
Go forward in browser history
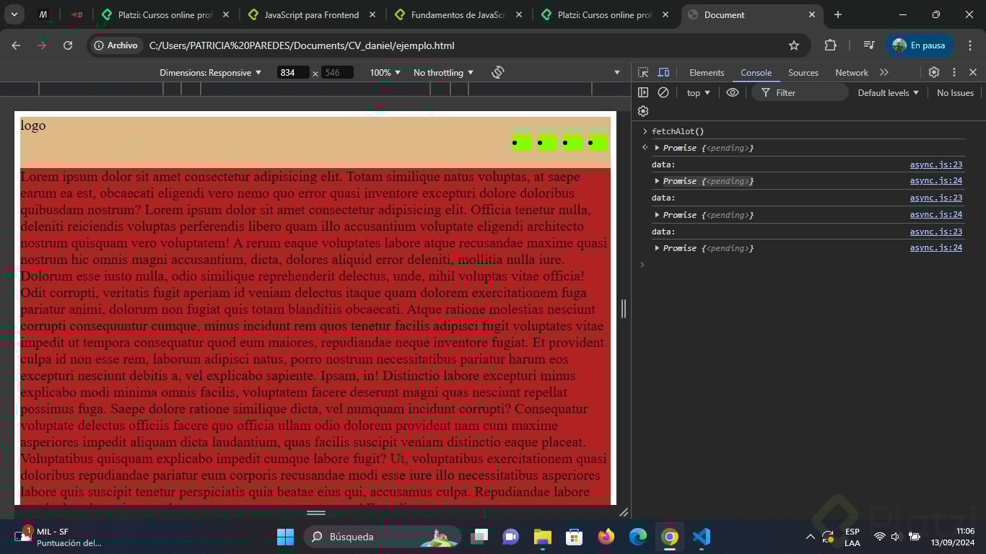pyautogui.click(x=42, y=45)
